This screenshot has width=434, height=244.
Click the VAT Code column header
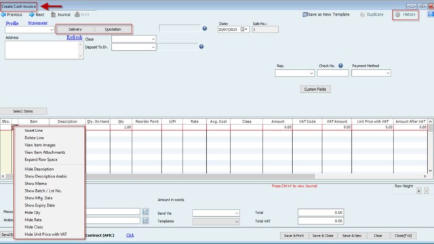point(307,121)
